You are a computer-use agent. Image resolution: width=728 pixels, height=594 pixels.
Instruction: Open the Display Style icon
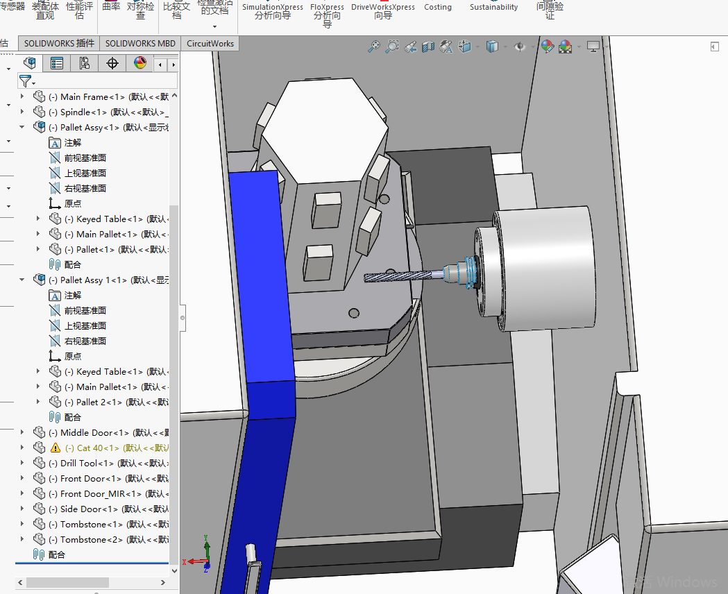tap(492, 46)
